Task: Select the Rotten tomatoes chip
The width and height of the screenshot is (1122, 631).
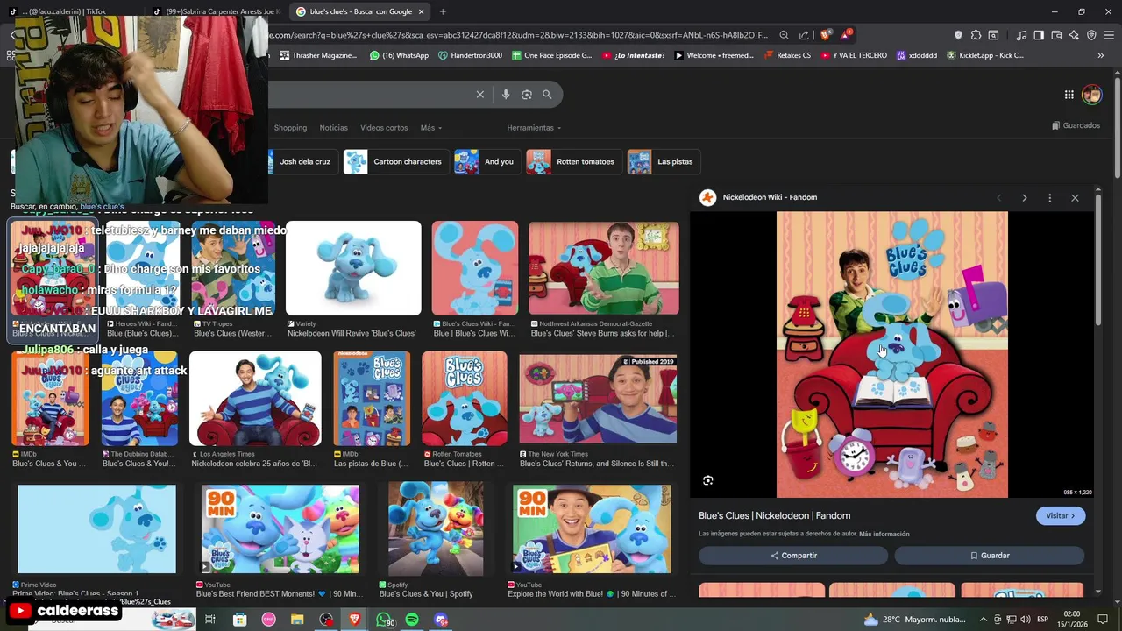Action: point(572,162)
